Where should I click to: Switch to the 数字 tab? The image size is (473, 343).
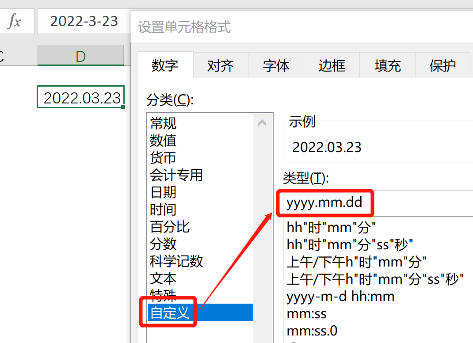tap(165, 65)
